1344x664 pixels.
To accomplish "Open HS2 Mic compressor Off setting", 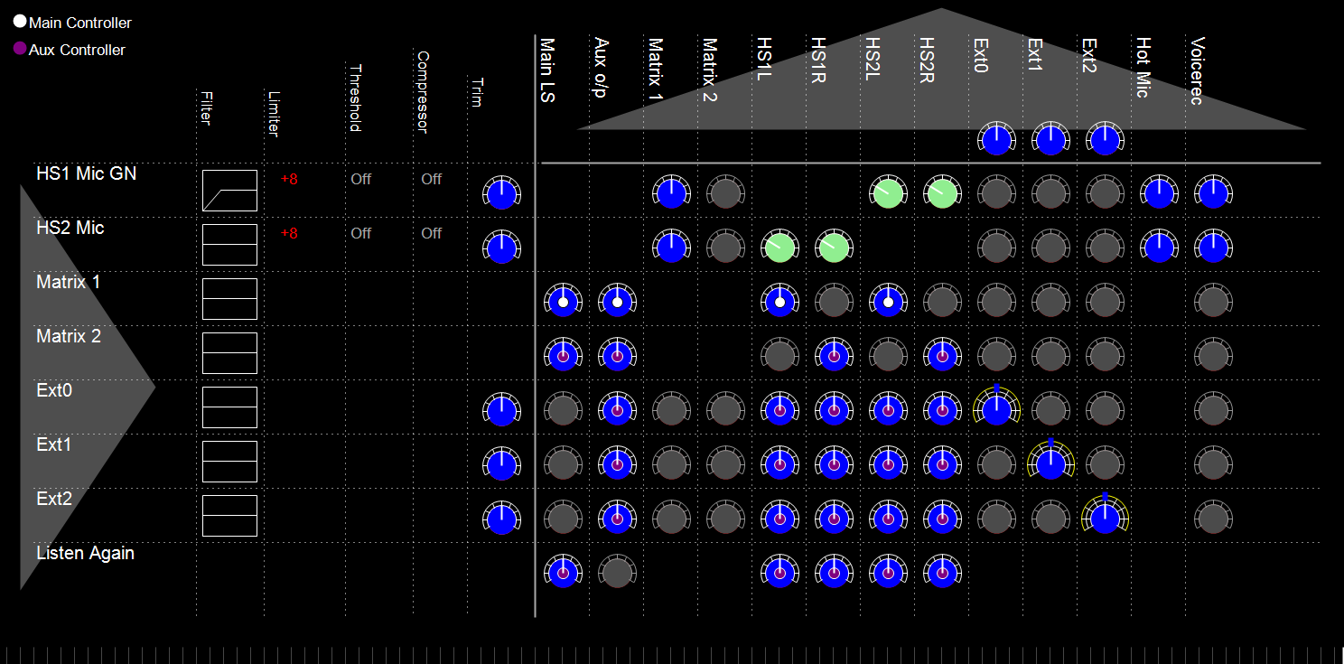I will (431, 233).
